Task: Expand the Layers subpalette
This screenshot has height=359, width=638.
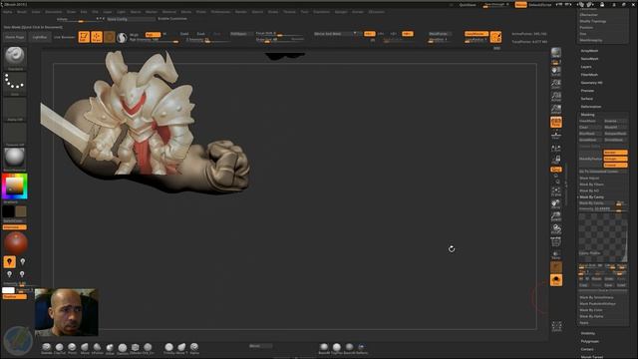Action: (586, 67)
